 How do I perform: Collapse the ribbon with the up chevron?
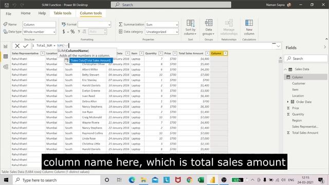coord(326,39)
